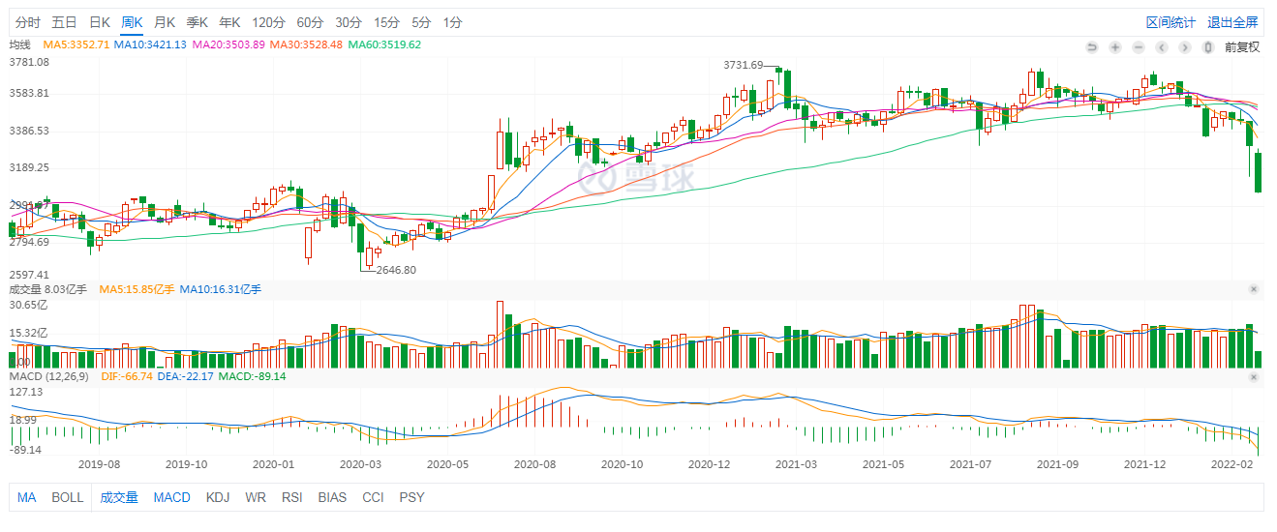Zoom out the chart with minus icon
Image resolution: width=1277 pixels, height=532 pixels.
(1139, 46)
